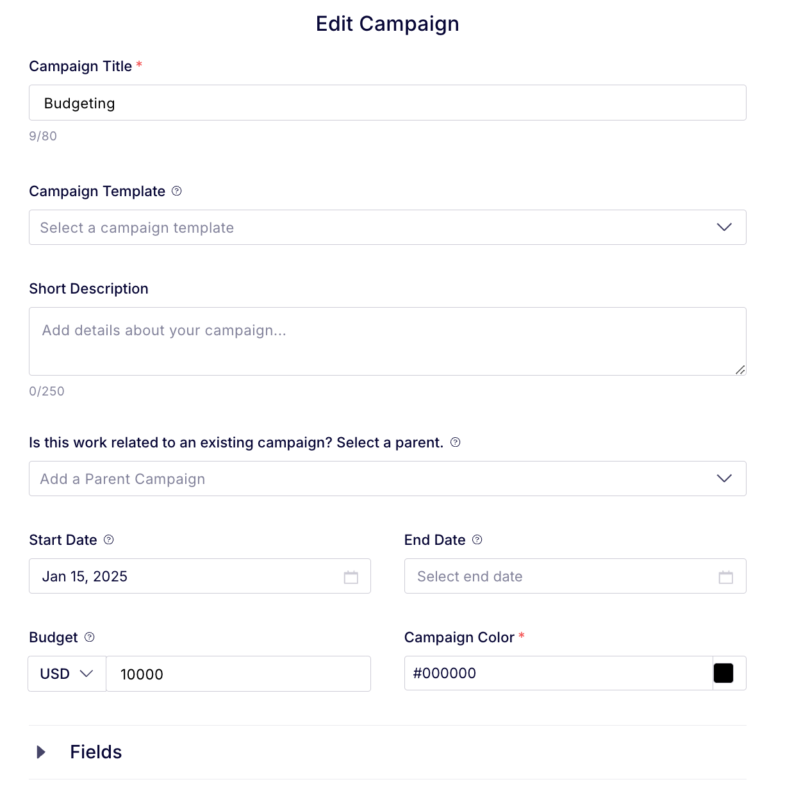Click the #000000 color hex field
The height and width of the screenshot is (800, 810).
coord(559,673)
